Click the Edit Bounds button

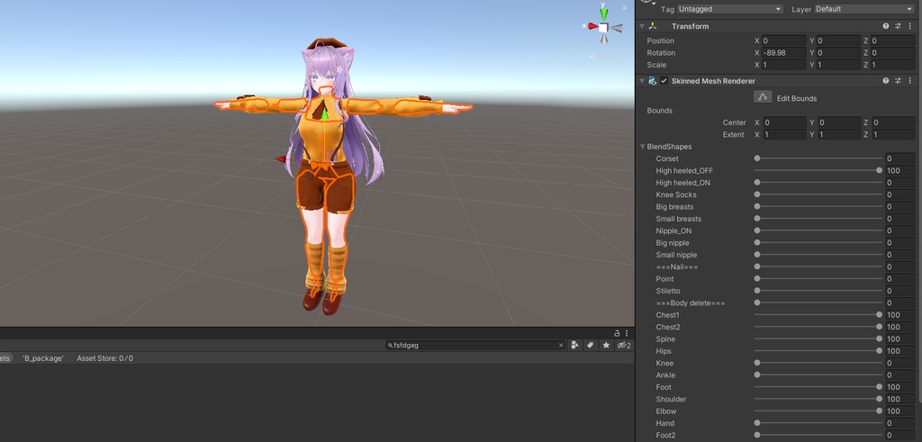coord(763,97)
